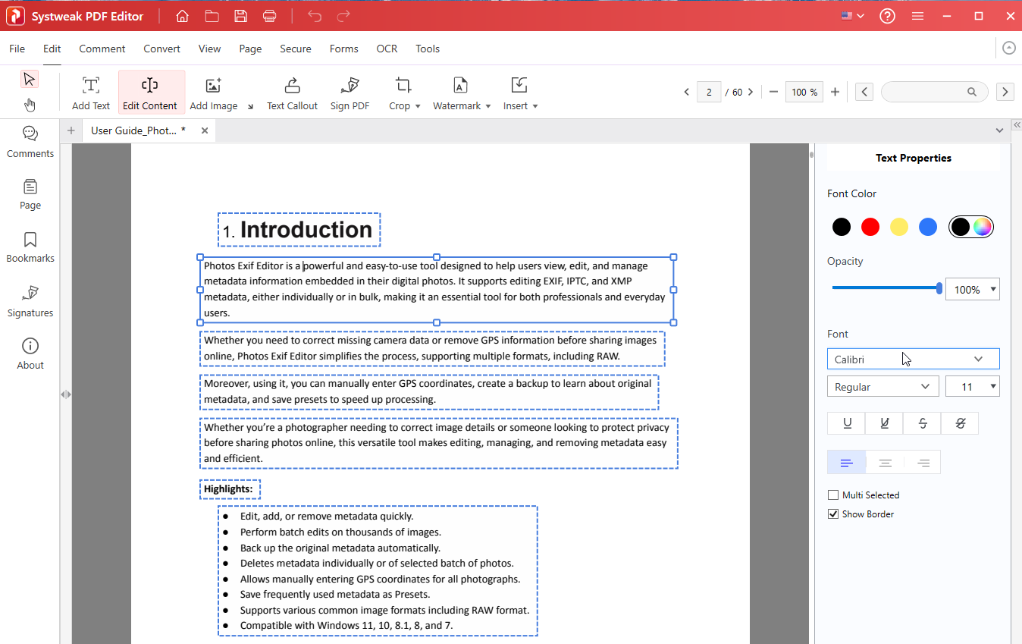Open the font size dropdown
Image resolution: width=1022 pixels, height=644 pixels.
click(973, 387)
